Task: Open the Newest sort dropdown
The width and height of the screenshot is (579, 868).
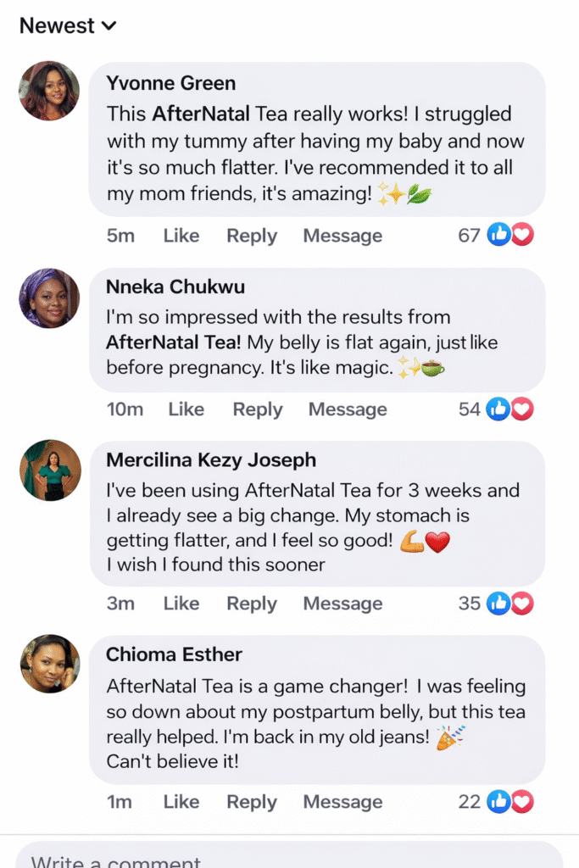Action: (67, 26)
